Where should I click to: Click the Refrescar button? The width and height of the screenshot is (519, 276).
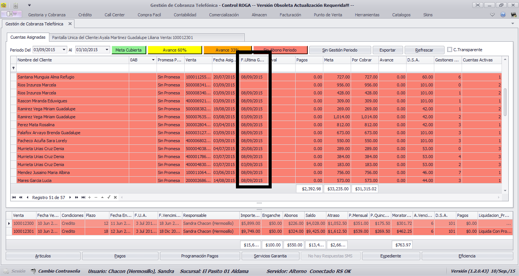coord(424,50)
